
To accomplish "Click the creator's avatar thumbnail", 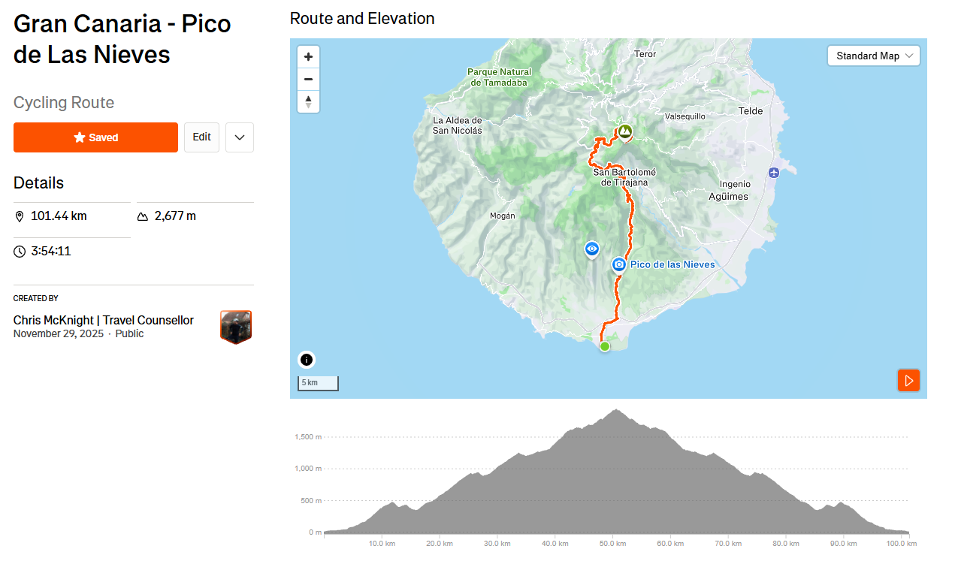I will coord(236,327).
